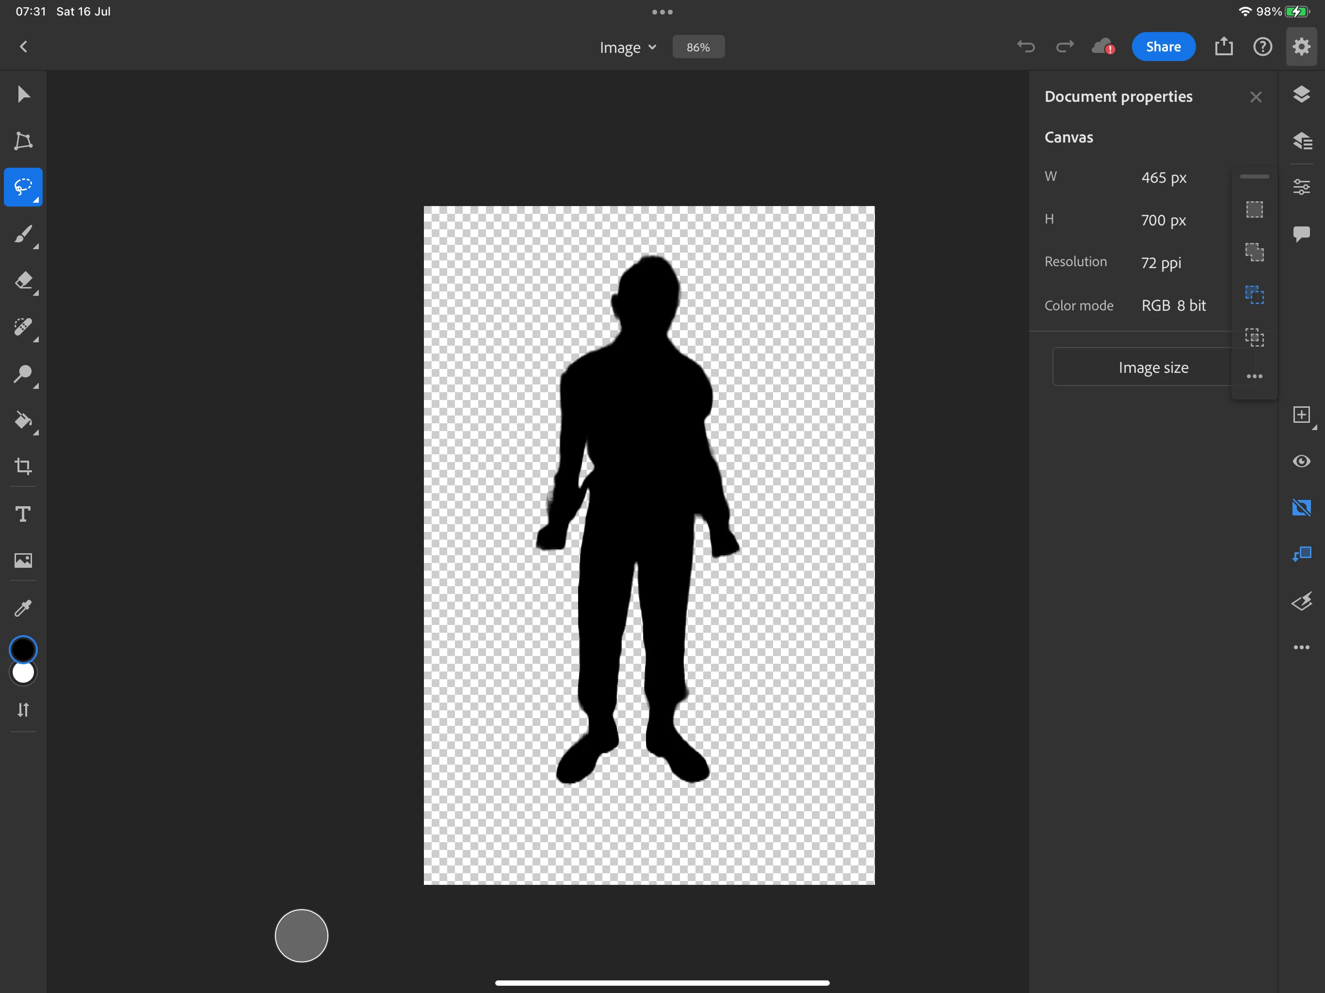
Task: Select the Healing brush tool
Action: tap(23, 327)
